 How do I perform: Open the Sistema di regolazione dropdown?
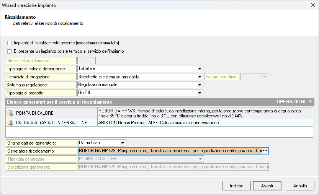200,85
